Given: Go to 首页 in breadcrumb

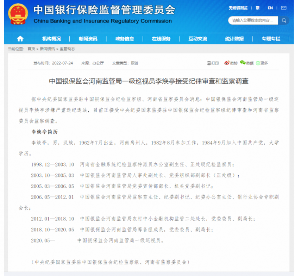Looking at the screenshot, I should pos(31,49).
